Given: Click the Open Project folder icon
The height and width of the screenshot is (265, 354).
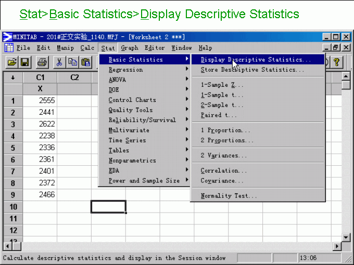Looking at the screenshot, I should (11, 62).
